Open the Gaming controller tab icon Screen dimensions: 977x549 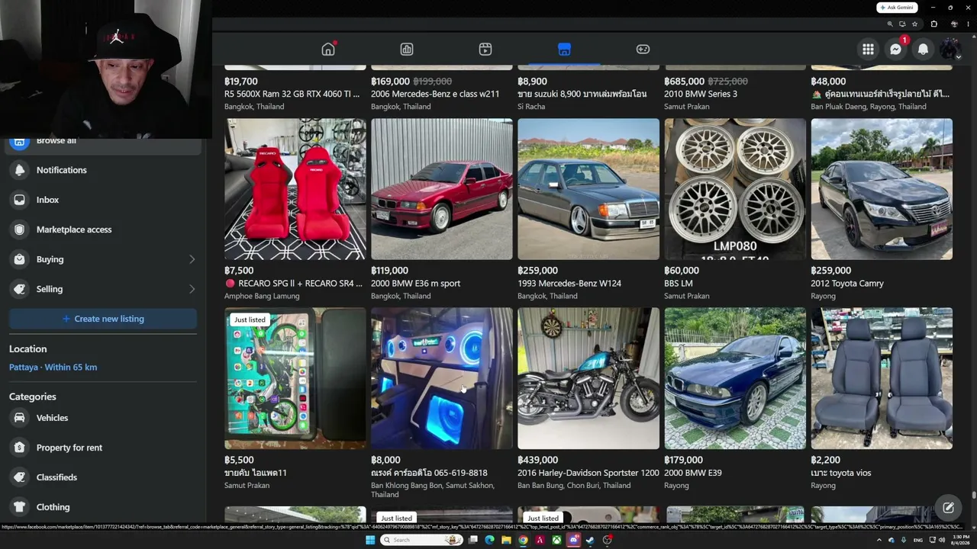point(643,50)
